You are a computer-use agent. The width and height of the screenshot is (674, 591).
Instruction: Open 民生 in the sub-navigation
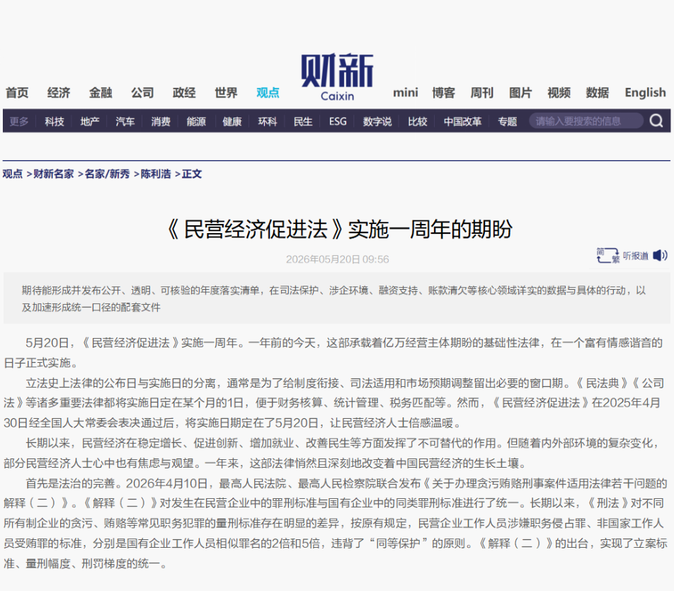click(x=303, y=121)
